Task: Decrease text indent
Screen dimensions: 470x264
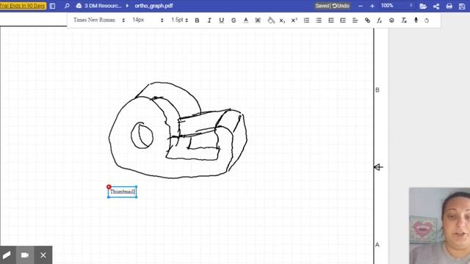Action: pos(331,21)
